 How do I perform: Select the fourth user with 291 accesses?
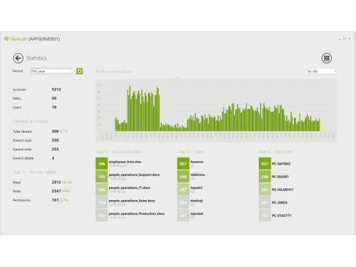[197, 201]
